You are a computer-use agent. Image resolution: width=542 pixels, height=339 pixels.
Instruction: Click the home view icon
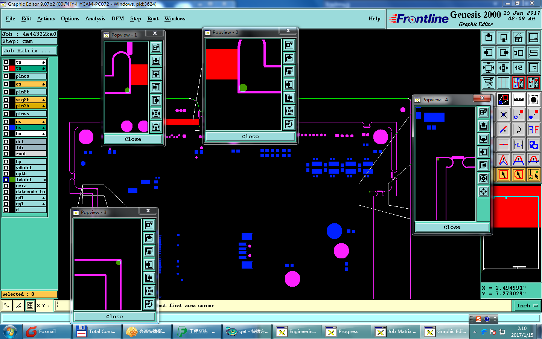[x=519, y=38]
